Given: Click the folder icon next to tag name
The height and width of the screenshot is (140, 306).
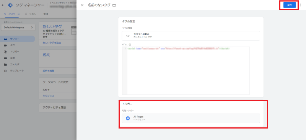Looking at the screenshot, I should pyautogui.click(x=114, y=5).
